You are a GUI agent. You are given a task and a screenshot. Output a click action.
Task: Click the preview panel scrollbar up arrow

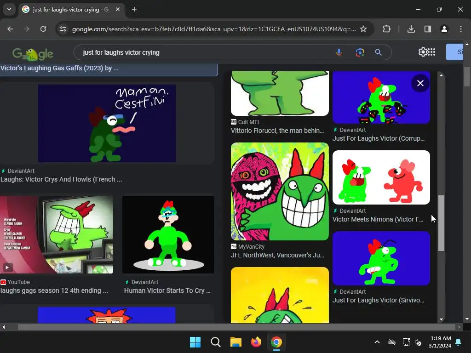(441, 75)
